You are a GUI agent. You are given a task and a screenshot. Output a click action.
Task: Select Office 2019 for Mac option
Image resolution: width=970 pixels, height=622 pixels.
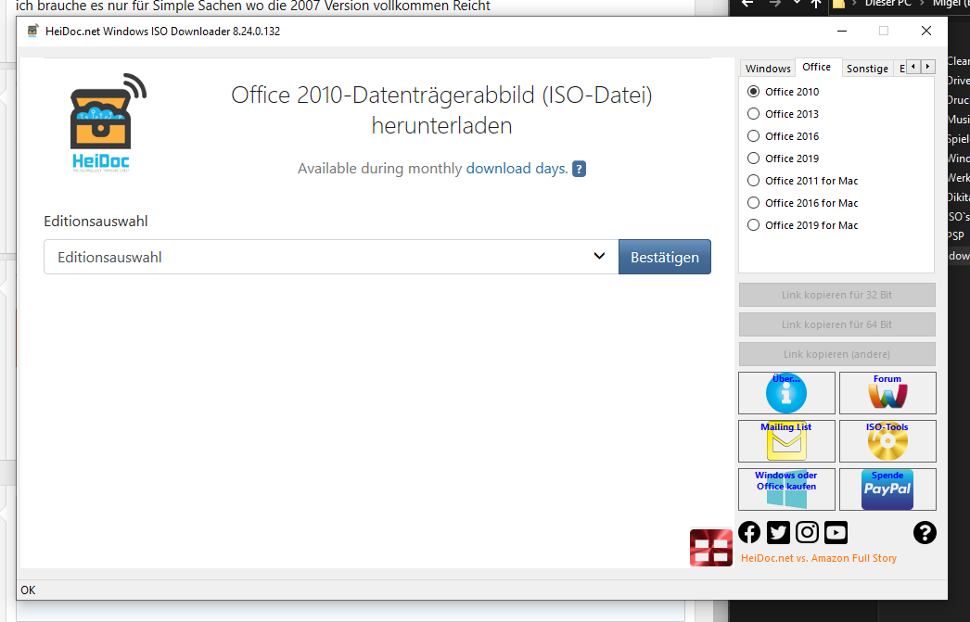click(x=803, y=225)
